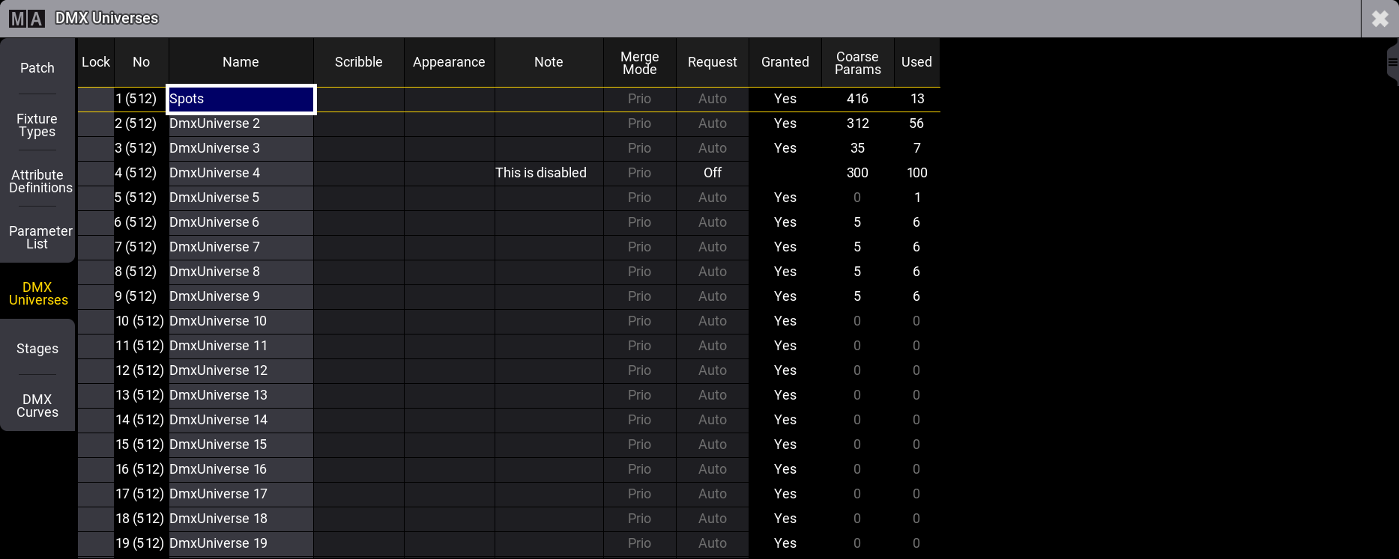Select the 'This is disabled' note cell

tap(549, 173)
